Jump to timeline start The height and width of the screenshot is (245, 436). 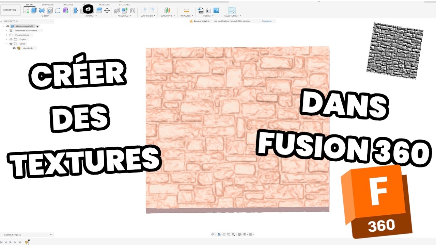(x=2, y=242)
